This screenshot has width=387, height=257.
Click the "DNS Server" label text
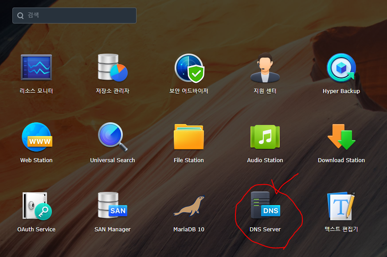(265, 230)
